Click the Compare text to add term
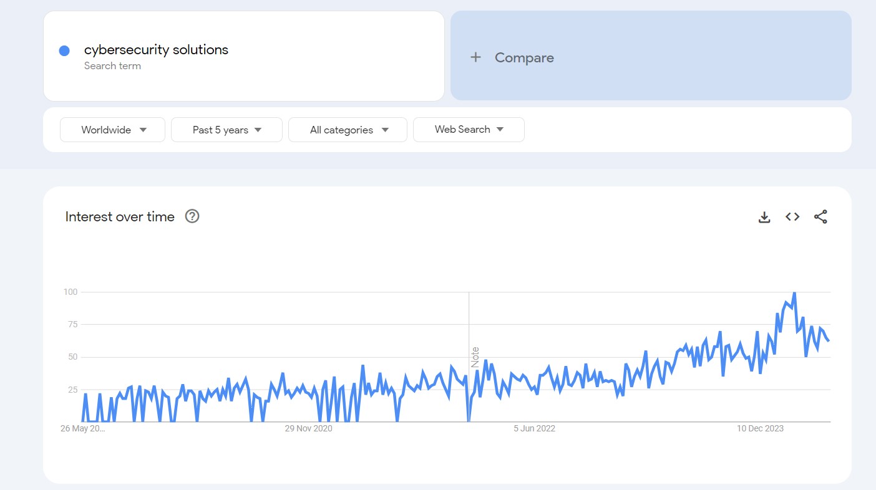This screenshot has height=490, width=876. click(524, 57)
